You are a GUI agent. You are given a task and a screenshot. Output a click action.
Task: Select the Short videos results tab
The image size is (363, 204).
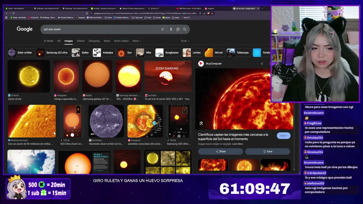tap(121, 41)
